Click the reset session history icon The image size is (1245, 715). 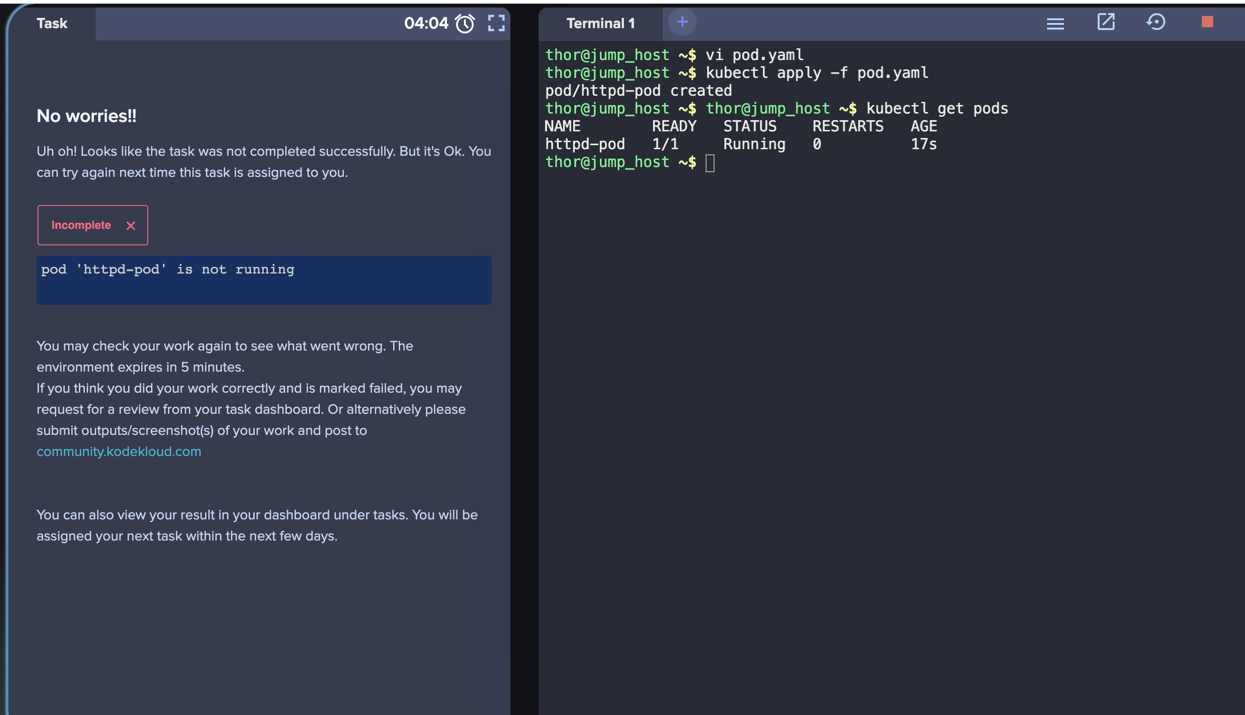tap(1156, 22)
